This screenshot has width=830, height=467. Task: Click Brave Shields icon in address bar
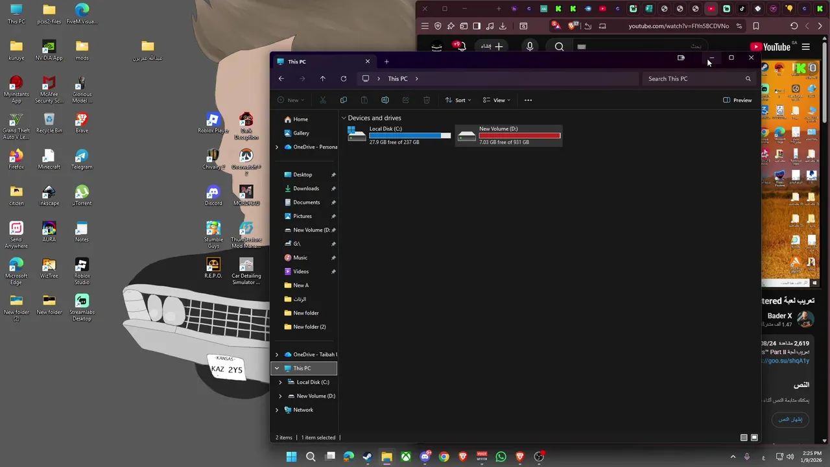tap(573, 26)
